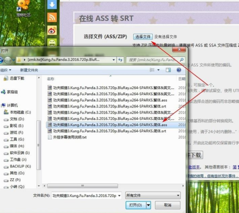Open the recent locations dropdown arrow beside Forward
This screenshot has height=213, width=239.
click(x=13, y=60)
